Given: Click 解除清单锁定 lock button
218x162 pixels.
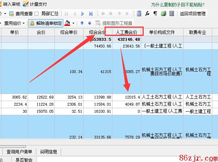Looking at the screenshot, I should (46, 23).
